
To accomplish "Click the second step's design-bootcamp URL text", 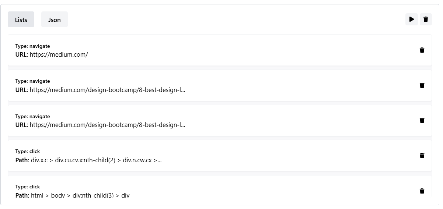I will coord(107,90).
